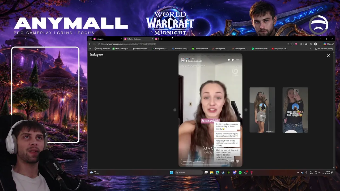Open the Privacy Statement bookmark

click(102, 49)
